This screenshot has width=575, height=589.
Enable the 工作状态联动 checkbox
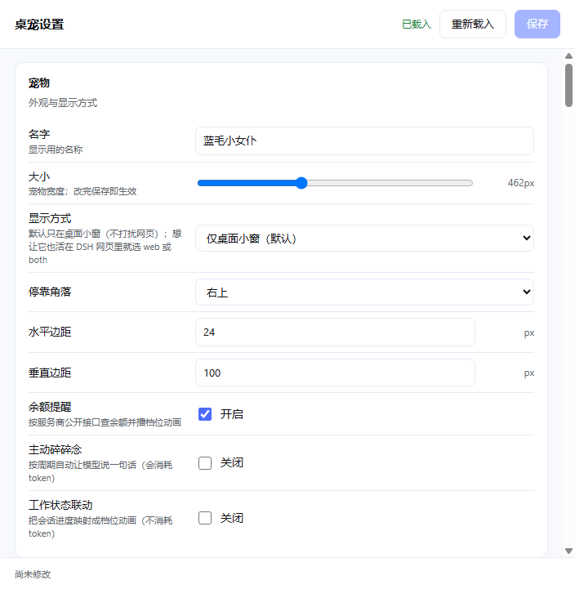coord(205,518)
